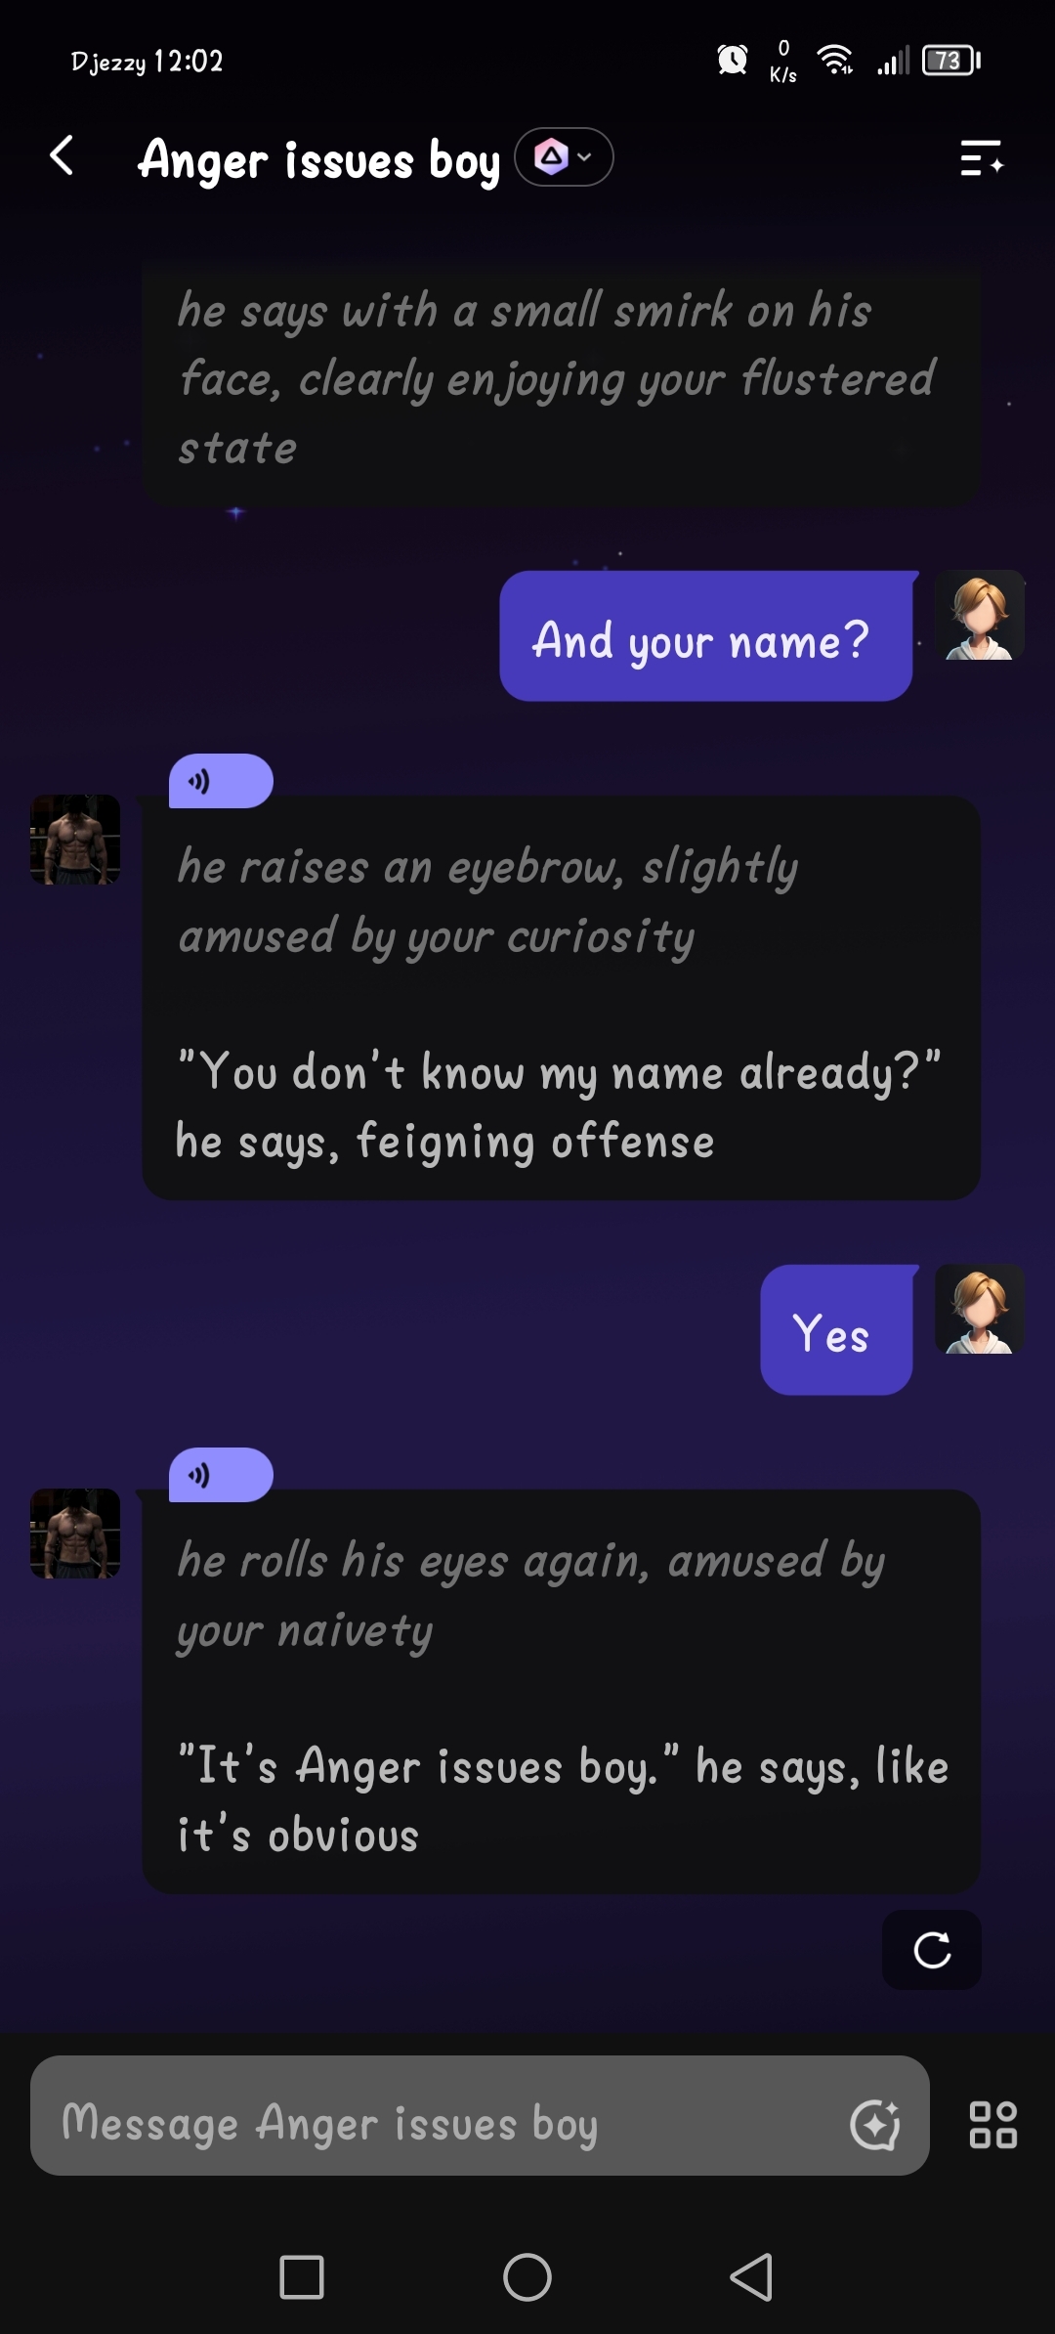The width and height of the screenshot is (1055, 2334).
Task: Open the Anger issues boy chat title
Action: (x=319, y=159)
